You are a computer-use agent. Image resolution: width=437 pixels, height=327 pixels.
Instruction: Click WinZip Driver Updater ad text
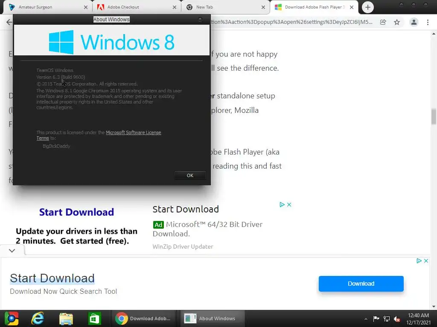pyautogui.click(x=183, y=247)
